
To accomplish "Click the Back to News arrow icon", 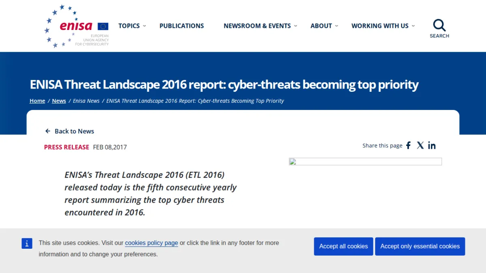I will (x=48, y=131).
